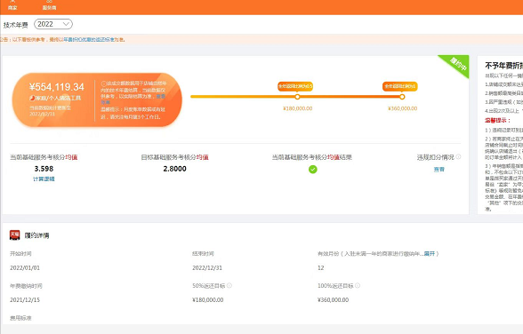This screenshot has width=523, height=334.
Task: Click the current score value 3.598
Action: pos(44,169)
